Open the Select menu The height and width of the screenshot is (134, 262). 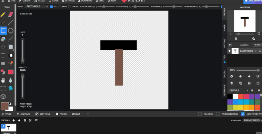point(40,1)
